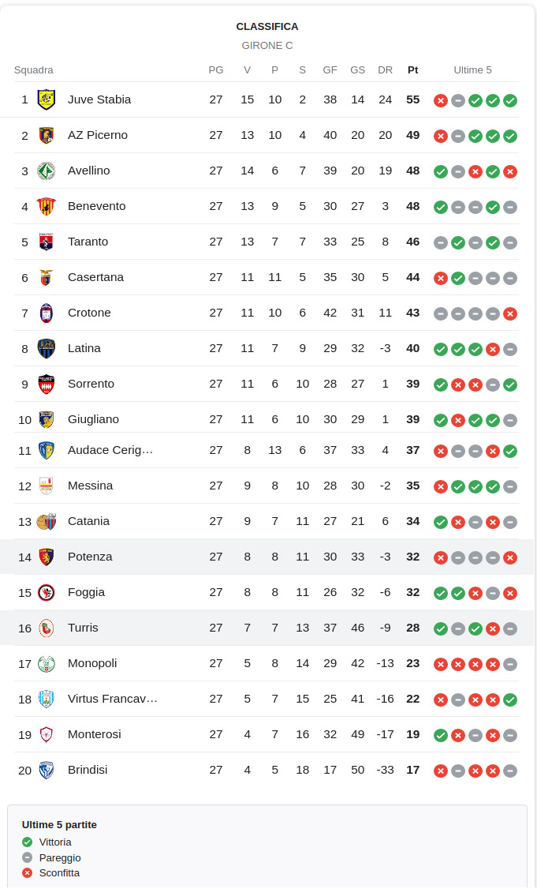Viewport: 537px width, 889px height.
Task: Click Crotone's red defeat result icon
Action: [x=510, y=313]
